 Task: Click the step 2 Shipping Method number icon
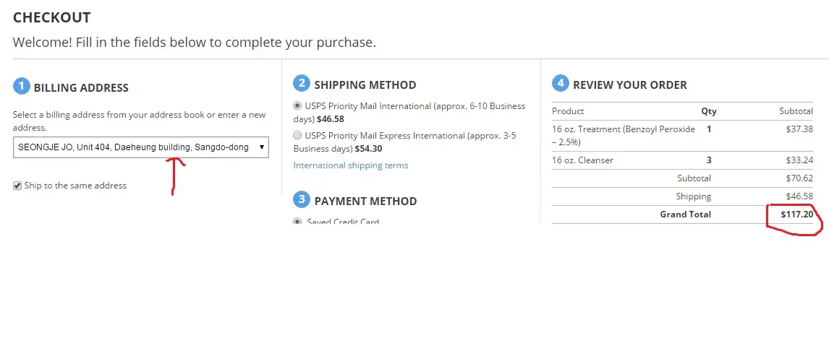click(x=302, y=84)
